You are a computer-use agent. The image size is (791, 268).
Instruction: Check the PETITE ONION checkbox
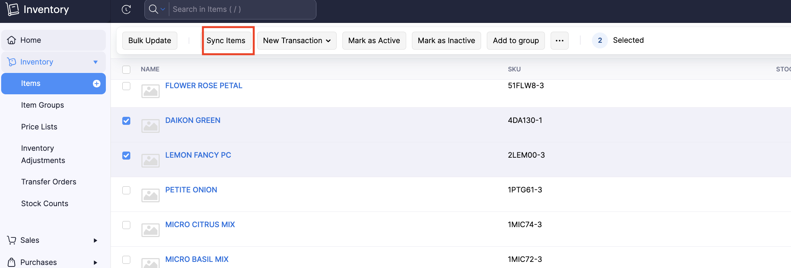coord(126,190)
